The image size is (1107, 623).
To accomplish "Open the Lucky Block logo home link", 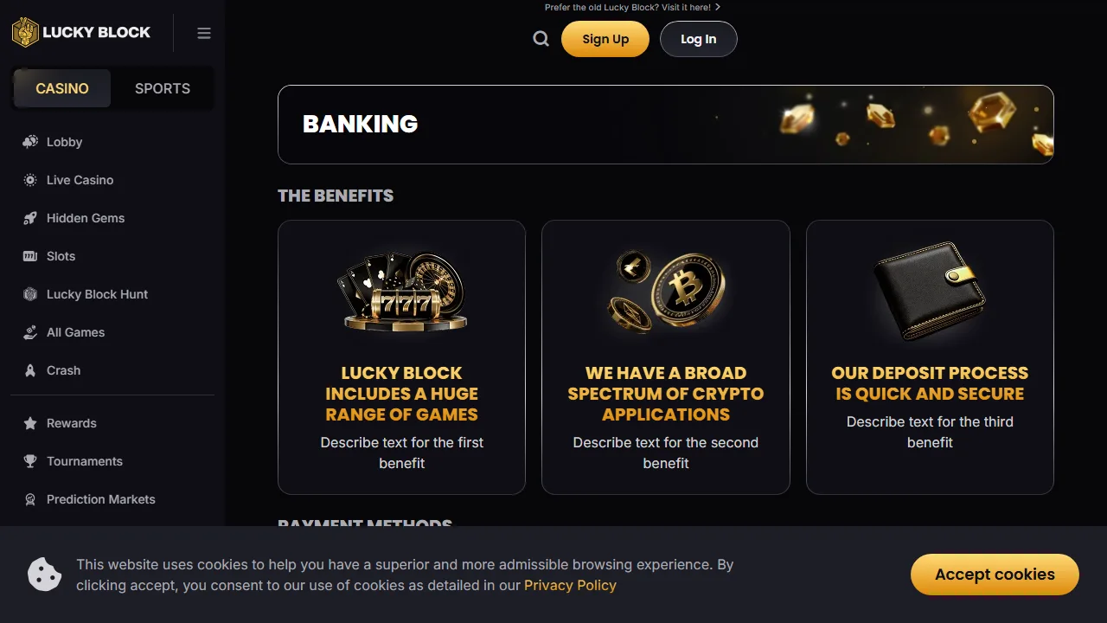I will (81, 32).
